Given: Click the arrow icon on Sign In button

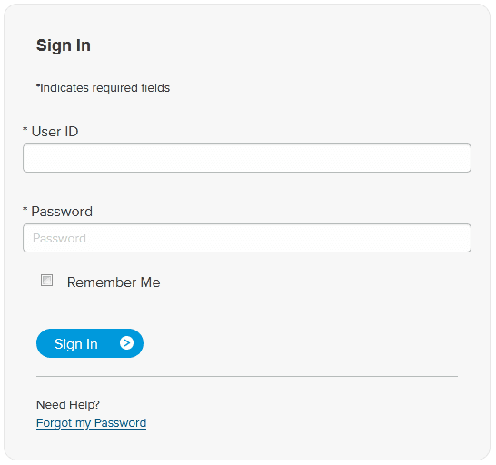Looking at the screenshot, I should (x=126, y=343).
